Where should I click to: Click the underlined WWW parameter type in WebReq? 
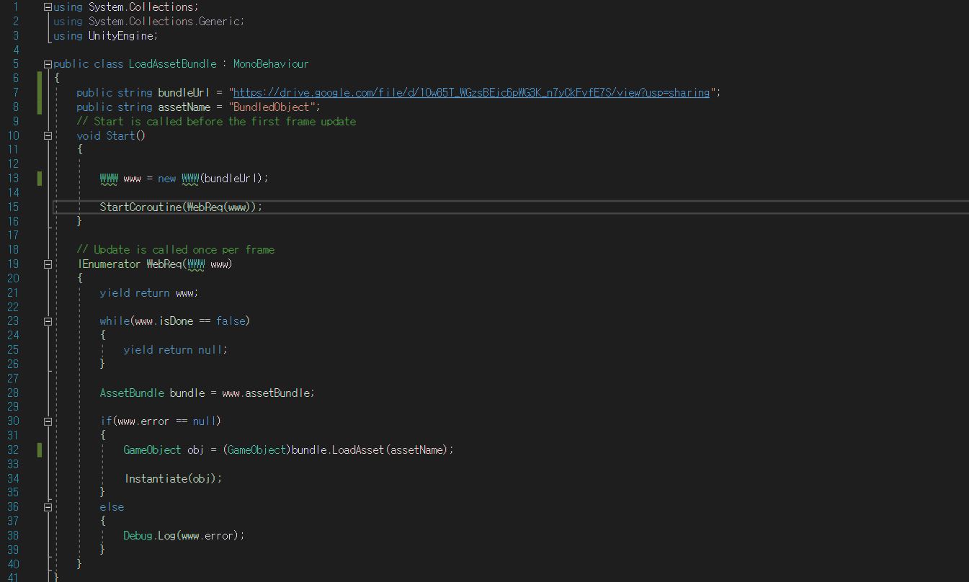click(x=196, y=264)
